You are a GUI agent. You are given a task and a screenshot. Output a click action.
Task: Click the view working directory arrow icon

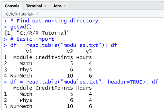pyautogui.click(x=37, y=14)
